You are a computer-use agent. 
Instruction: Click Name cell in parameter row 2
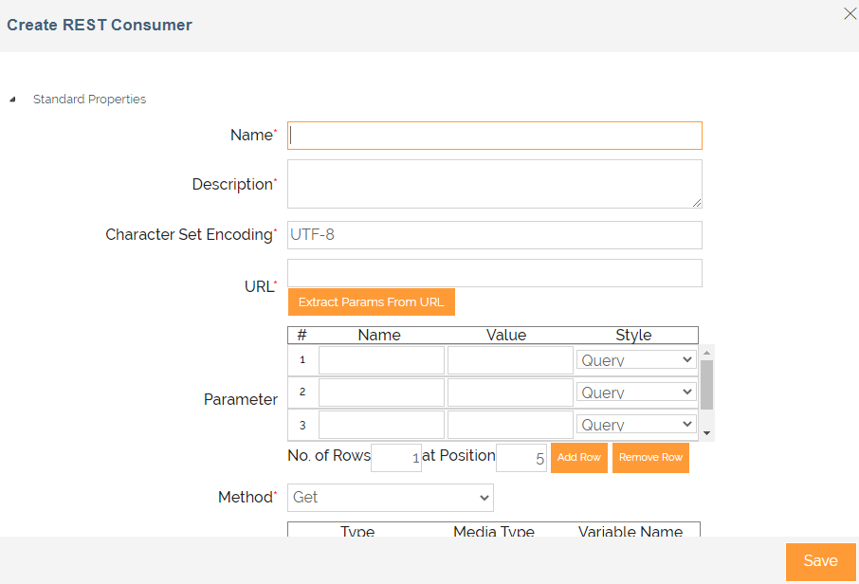(381, 392)
